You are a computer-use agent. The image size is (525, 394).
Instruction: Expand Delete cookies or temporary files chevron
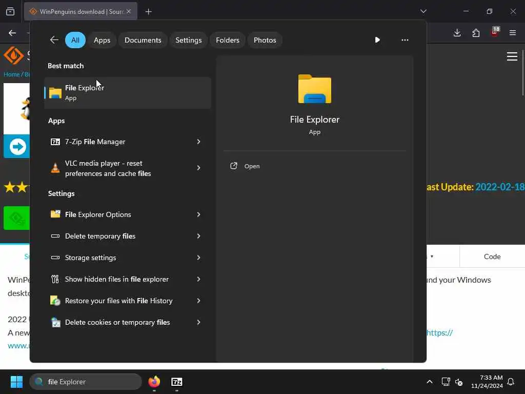click(x=198, y=322)
